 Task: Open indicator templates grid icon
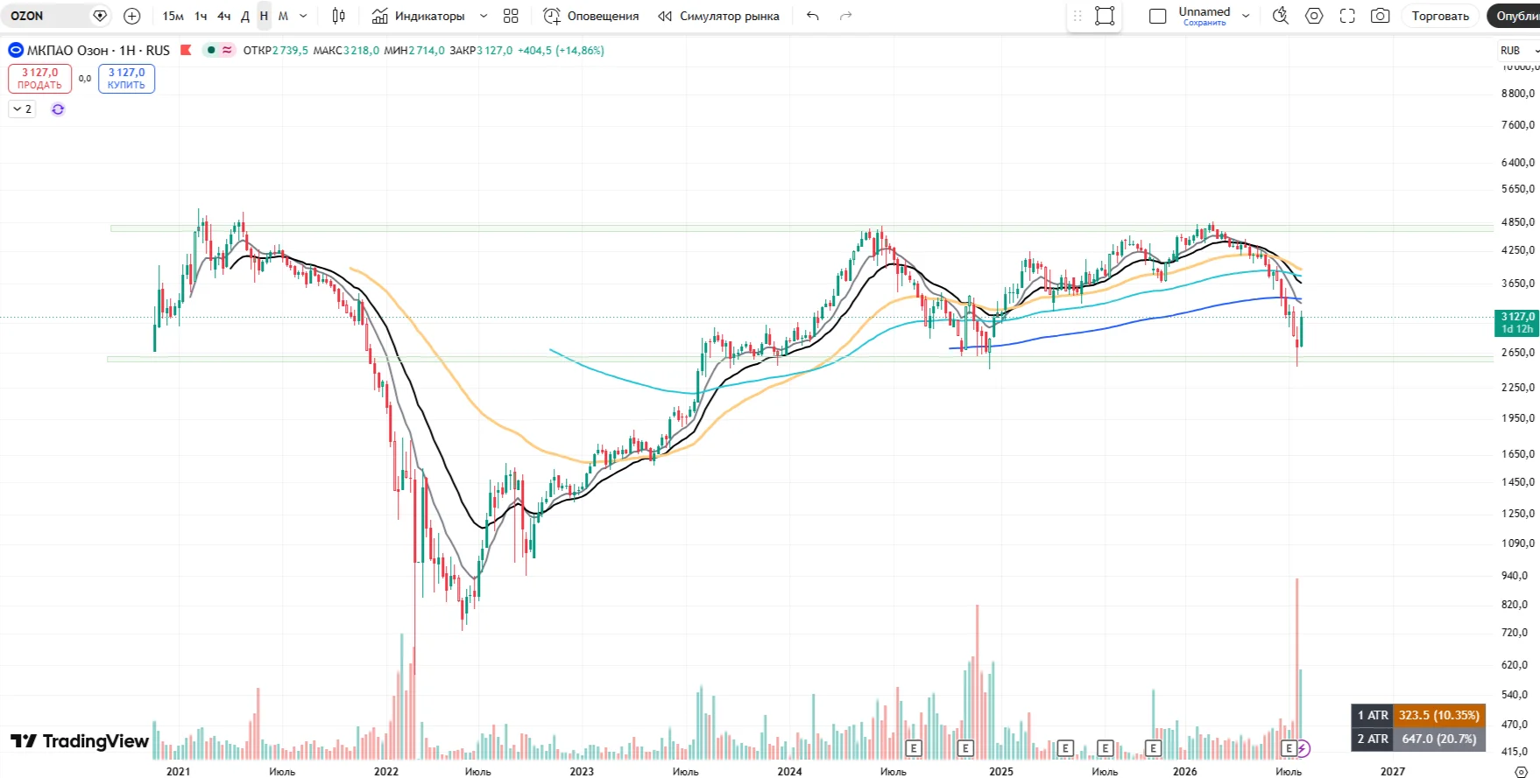[512, 16]
